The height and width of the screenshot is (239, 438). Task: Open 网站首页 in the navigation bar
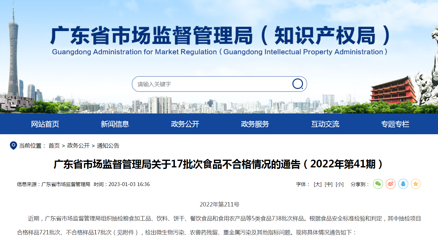(x=45, y=124)
